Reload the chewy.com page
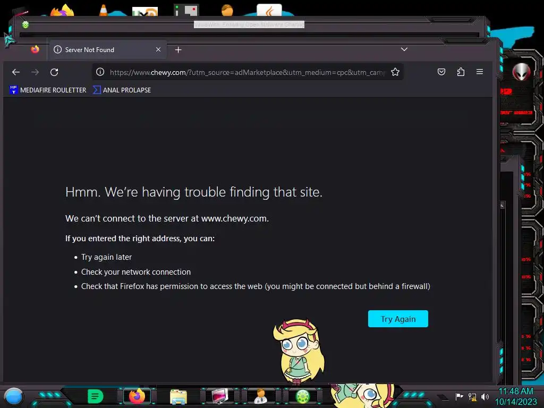Viewport: 544px width, 408px height. pyautogui.click(x=54, y=72)
